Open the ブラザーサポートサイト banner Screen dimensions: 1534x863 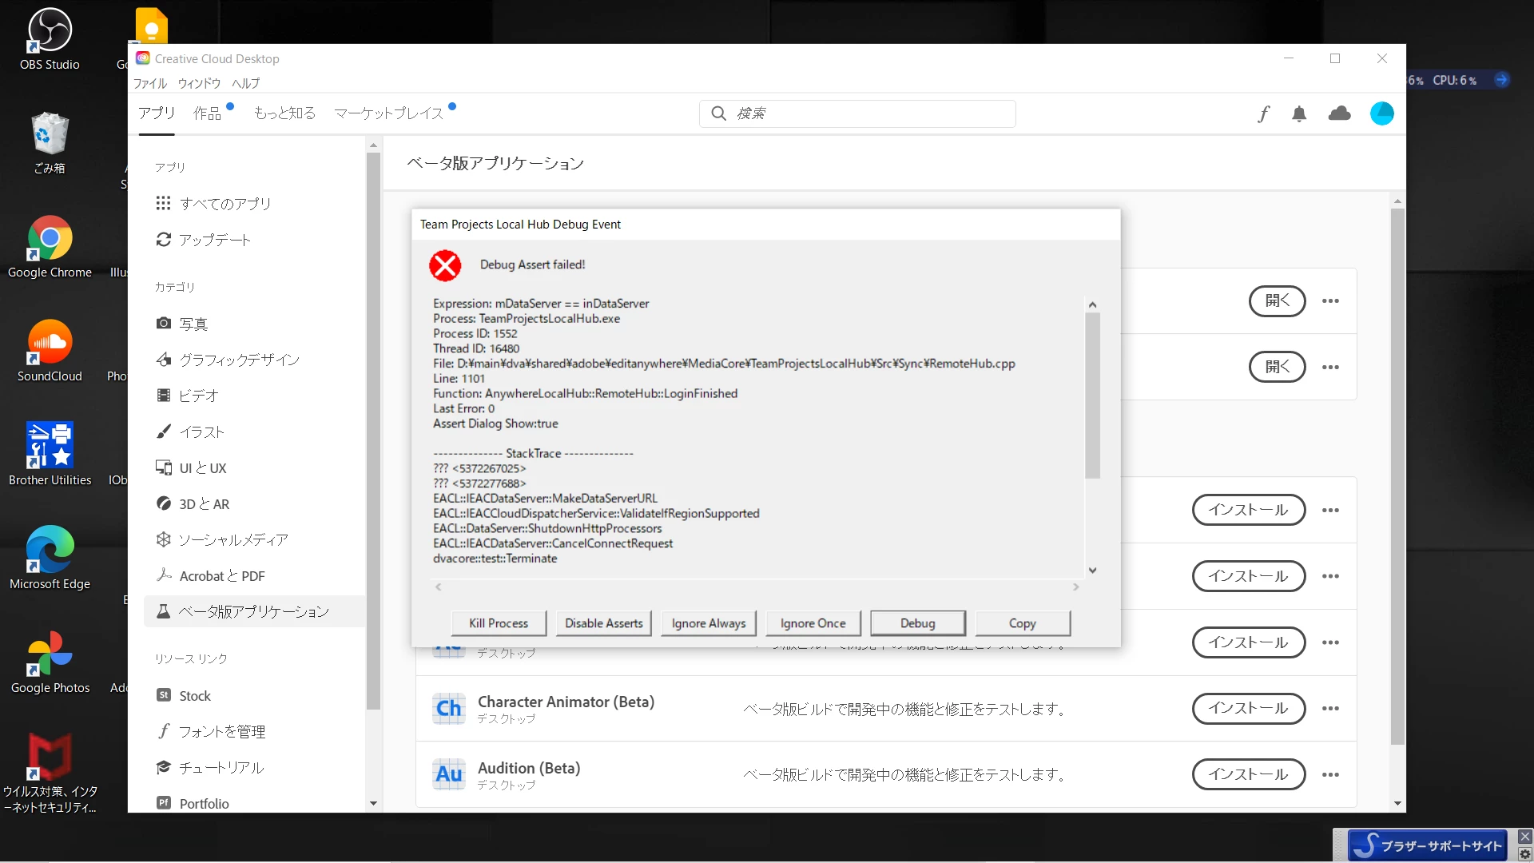[x=1427, y=845]
